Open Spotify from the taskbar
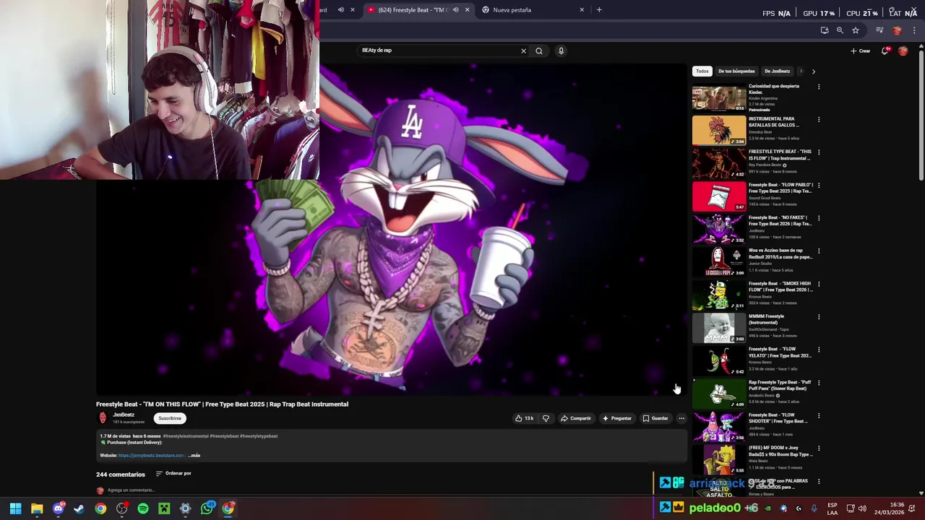The height and width of the screenshot is (520, 925). tap(143, 508)
